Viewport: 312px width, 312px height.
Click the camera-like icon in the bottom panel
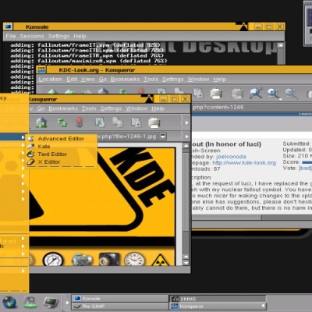(x=30, y=302)
